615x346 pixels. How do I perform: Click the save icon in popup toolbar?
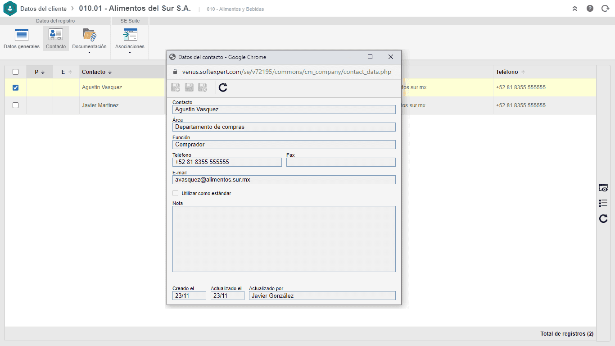coord(190,87)
